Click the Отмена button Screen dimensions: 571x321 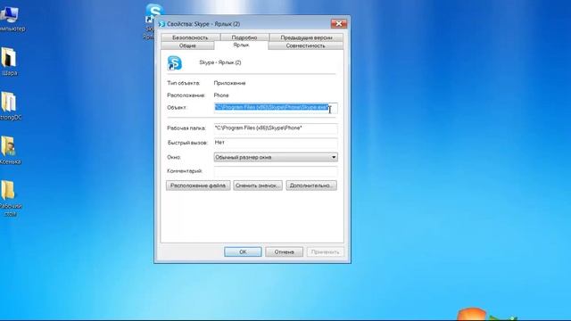point(284,251)
